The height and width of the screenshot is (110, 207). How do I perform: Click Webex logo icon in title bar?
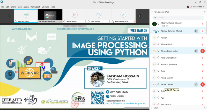2,2
